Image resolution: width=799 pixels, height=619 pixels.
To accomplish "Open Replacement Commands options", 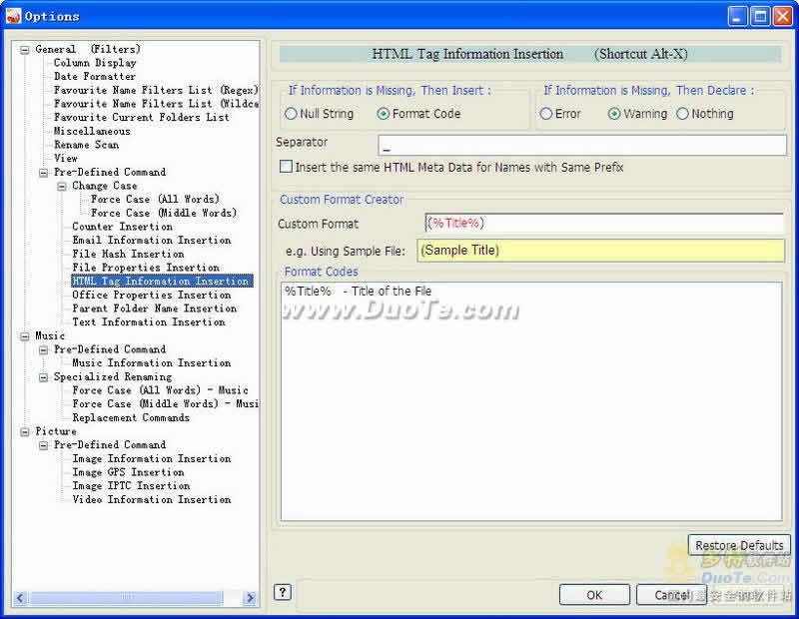I will pos(131,417).
